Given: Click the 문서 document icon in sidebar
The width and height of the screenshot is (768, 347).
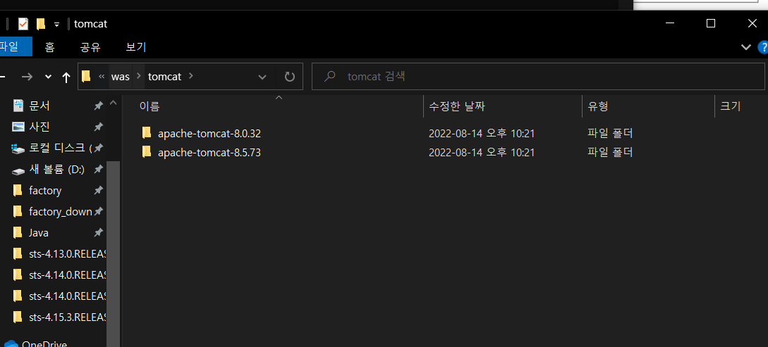Looking at the screenshot, I should click(x=18, y=105).
